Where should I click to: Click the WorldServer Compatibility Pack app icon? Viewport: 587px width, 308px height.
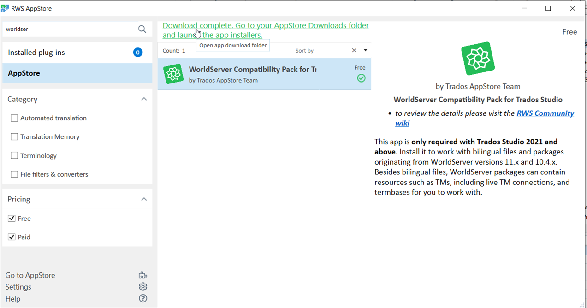click(173, 74)
